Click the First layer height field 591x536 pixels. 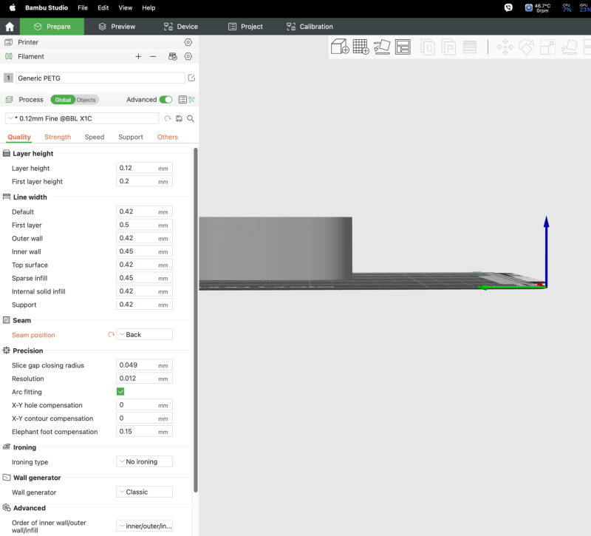(x=144, y=181)
